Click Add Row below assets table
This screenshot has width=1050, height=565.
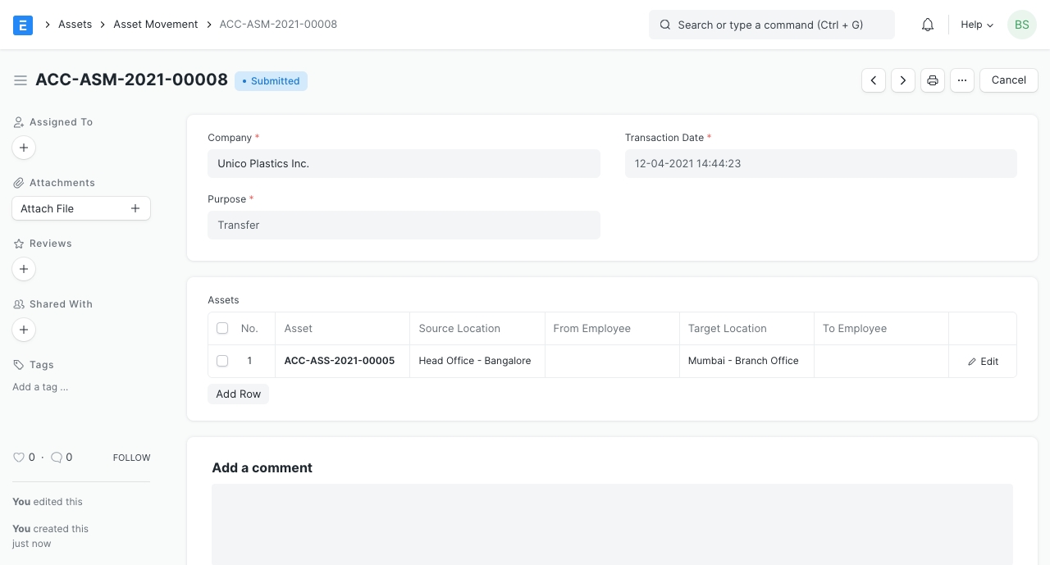coord(238,394)
